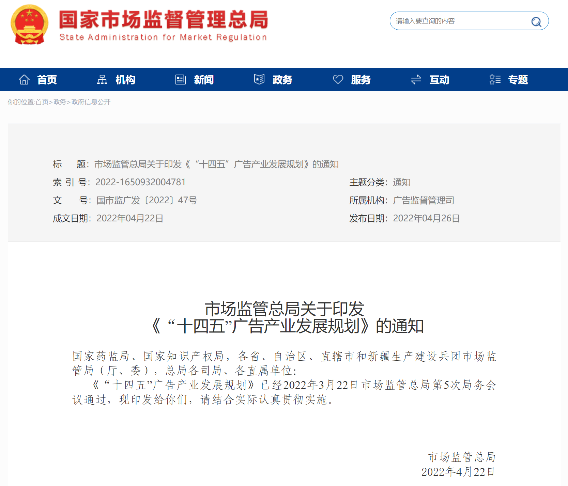568x486 pixels.
Task: Click the open book icon for 政务
Action: 259,79
